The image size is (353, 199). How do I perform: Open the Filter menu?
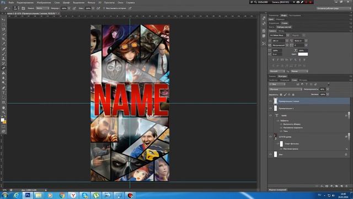pyautogui.click(x=91, y=2)
